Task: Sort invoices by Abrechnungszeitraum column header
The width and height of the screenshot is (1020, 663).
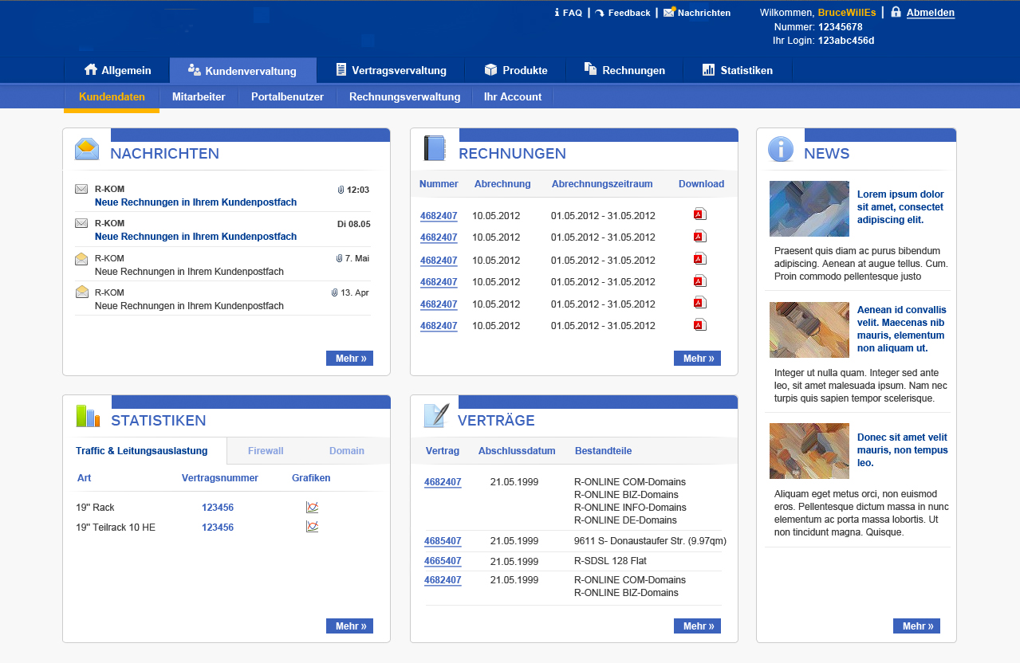Action: pyautogui.click(x=602, y=184)
